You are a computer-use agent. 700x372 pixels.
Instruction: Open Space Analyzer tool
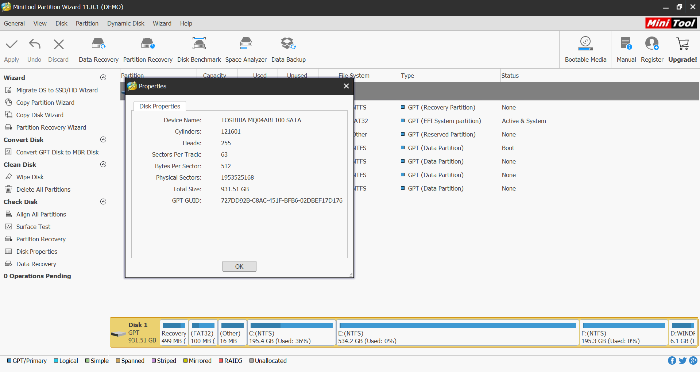[x=246, y=49]
